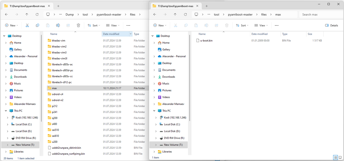Click Cut icon in left window toolbar
Screen dimensions: 344x161
(x=27, y=25)
